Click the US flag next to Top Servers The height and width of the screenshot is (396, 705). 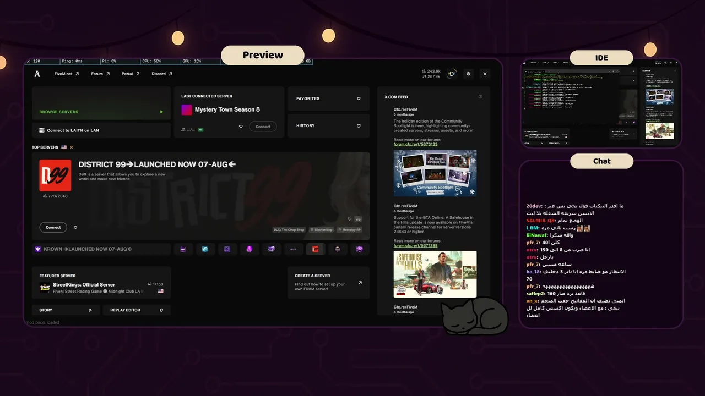64,147
